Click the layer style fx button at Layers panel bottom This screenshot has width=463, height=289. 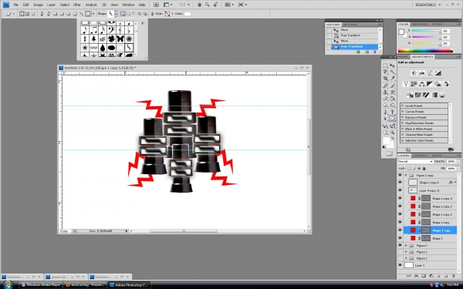tap(417, 276)
